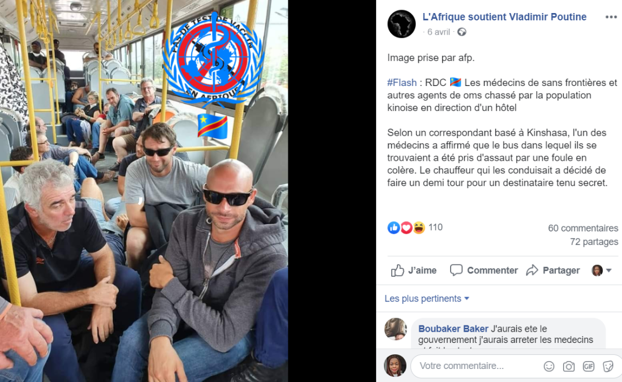Open the Les plus pertinents sort dropdown
Screen dimensions: 622x382
tap(427, 299)
